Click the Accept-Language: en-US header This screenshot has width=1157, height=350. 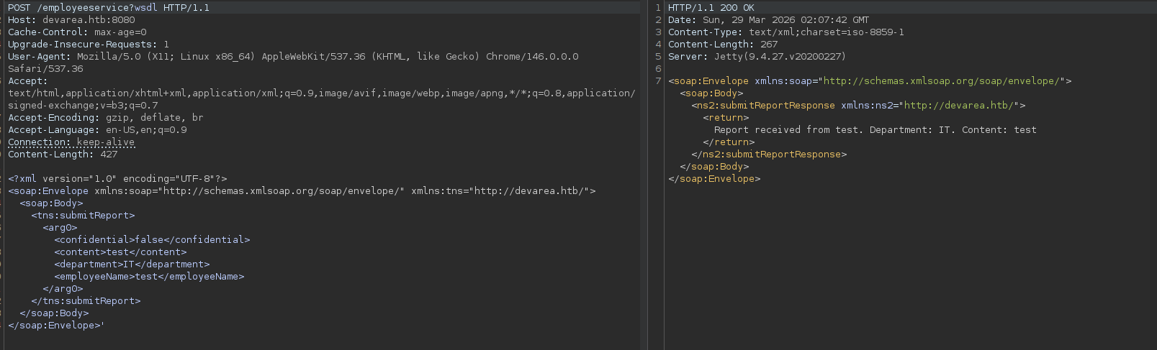(97, 130)
